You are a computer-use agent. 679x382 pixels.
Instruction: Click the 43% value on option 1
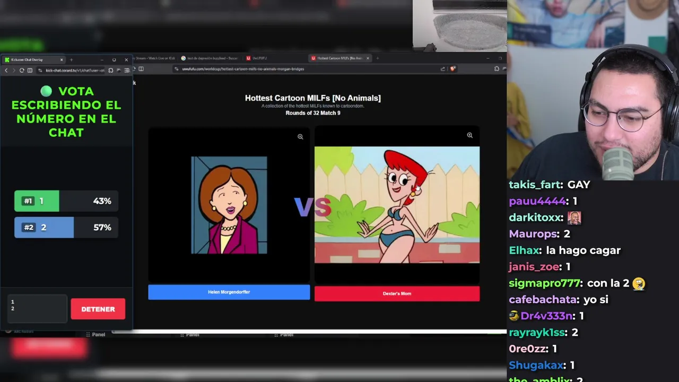click(x=102, y=201)
